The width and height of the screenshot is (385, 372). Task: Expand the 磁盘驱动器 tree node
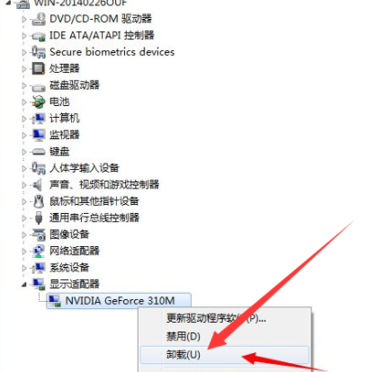[24, 85]
